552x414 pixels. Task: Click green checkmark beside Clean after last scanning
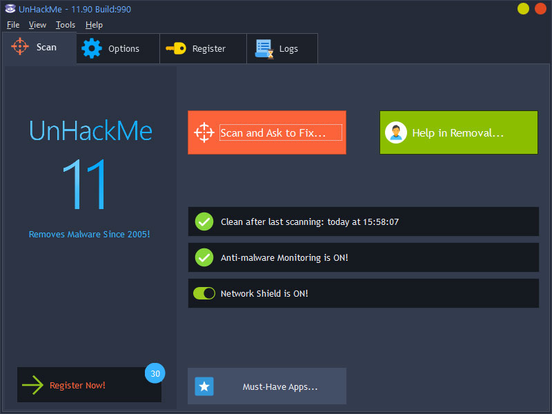tap(204, 221)
